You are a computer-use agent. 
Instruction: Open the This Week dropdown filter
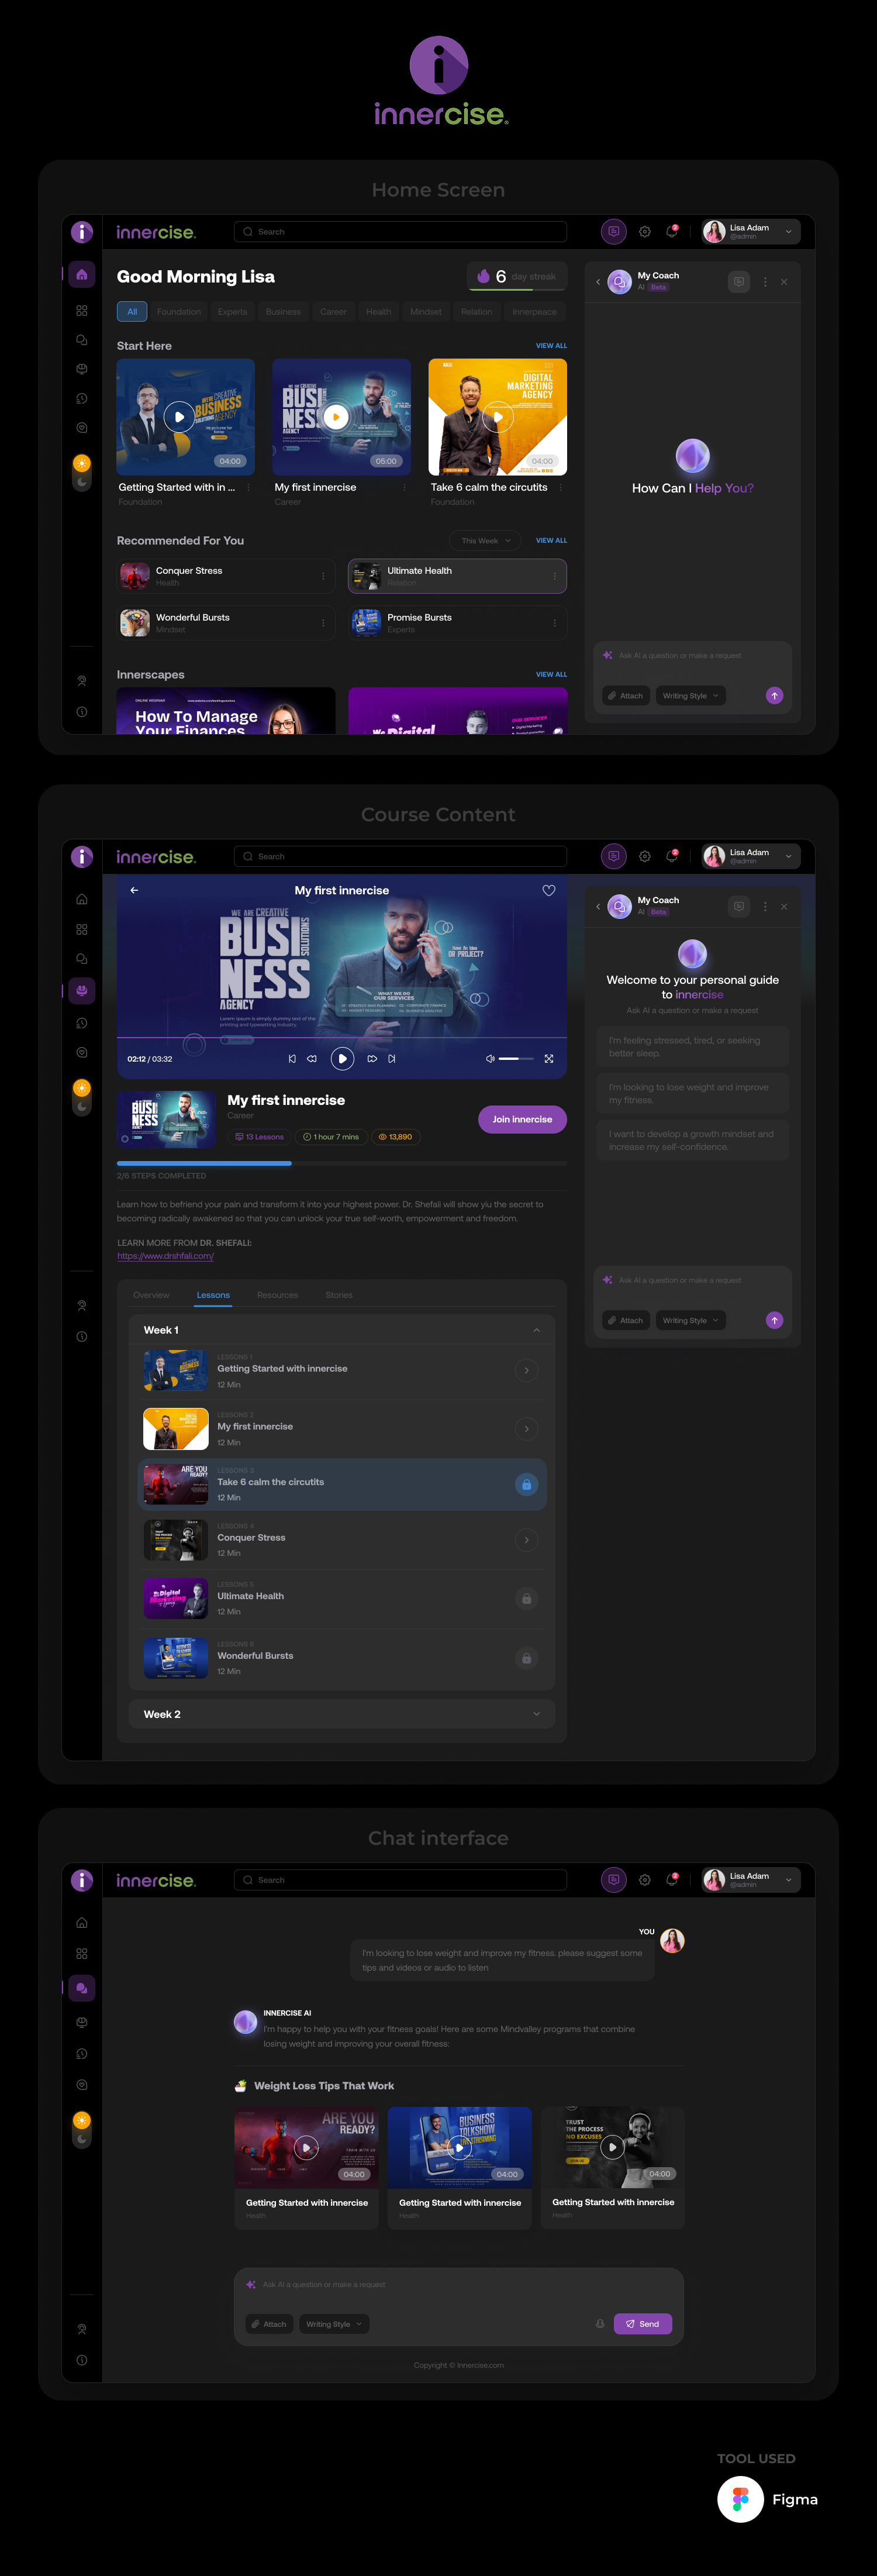[x=485, y=540]
